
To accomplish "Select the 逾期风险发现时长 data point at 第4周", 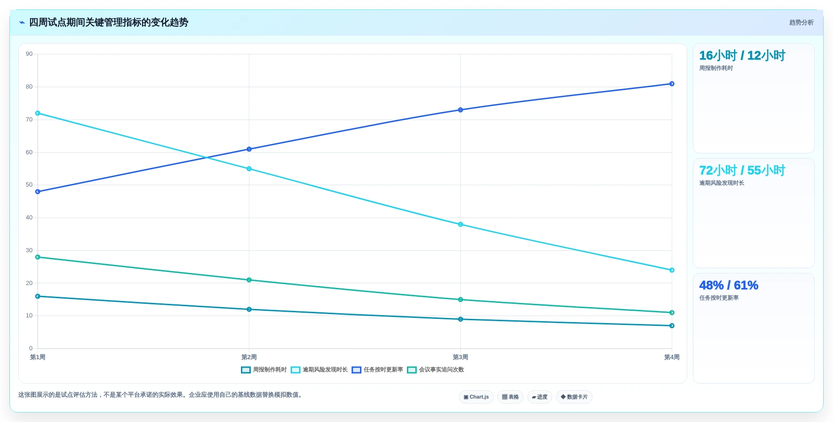I will pyautogui.click(x=672, y=270).
